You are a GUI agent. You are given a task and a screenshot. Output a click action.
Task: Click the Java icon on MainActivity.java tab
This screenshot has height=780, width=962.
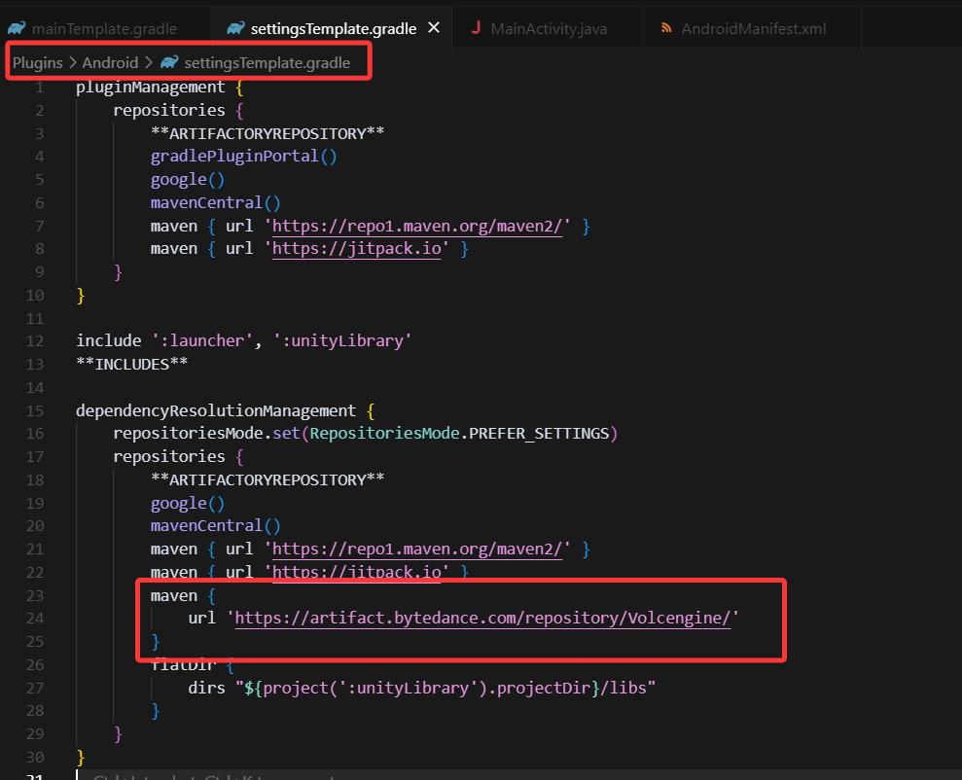[476, 27]
